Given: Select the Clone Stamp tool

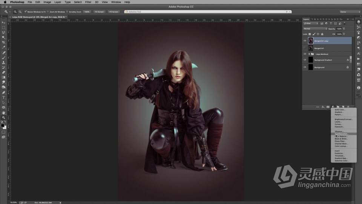Looking at the screenshot, I should point(3,63).
